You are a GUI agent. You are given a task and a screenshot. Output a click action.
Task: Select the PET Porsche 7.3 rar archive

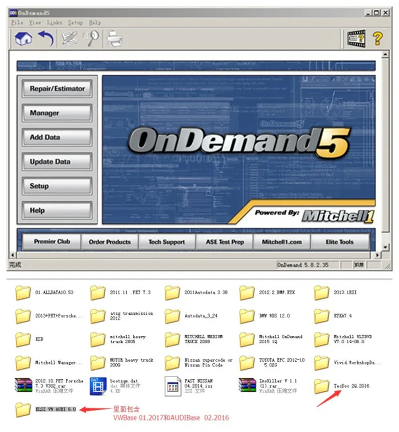pyautogui.click(x=49, y=386)
